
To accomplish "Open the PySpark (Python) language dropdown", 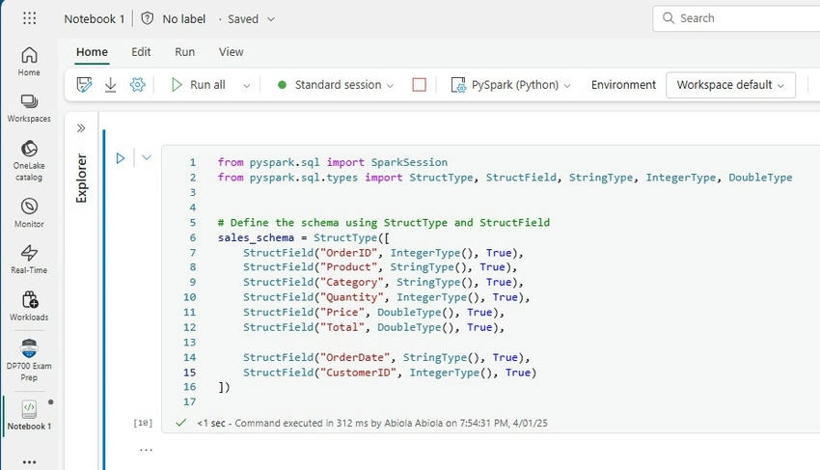I will [510, 85].
